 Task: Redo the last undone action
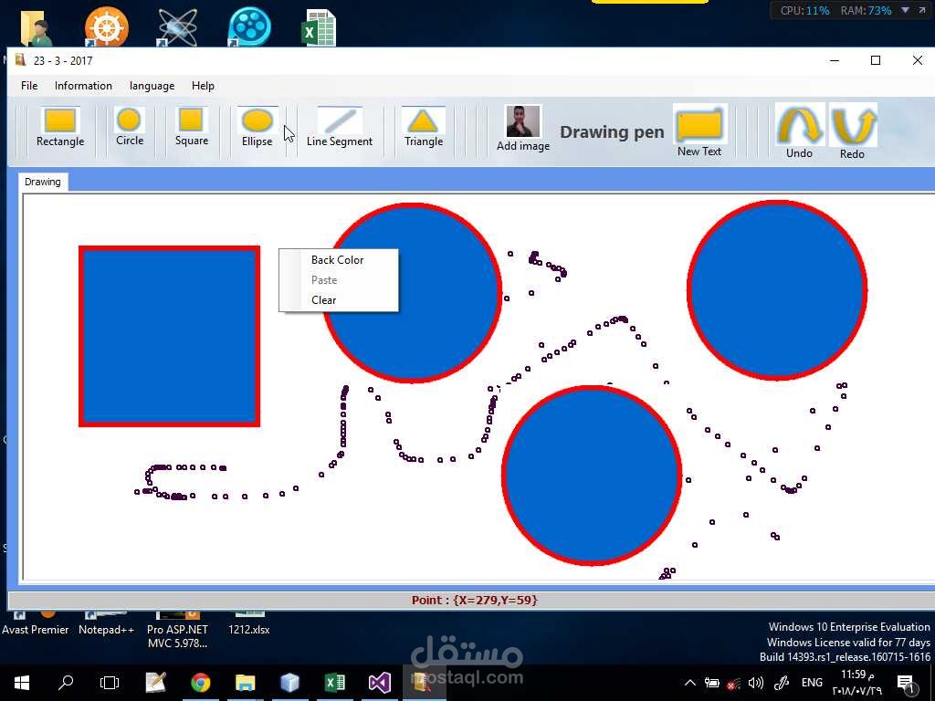pyautogui.click(x=852, y=131)
